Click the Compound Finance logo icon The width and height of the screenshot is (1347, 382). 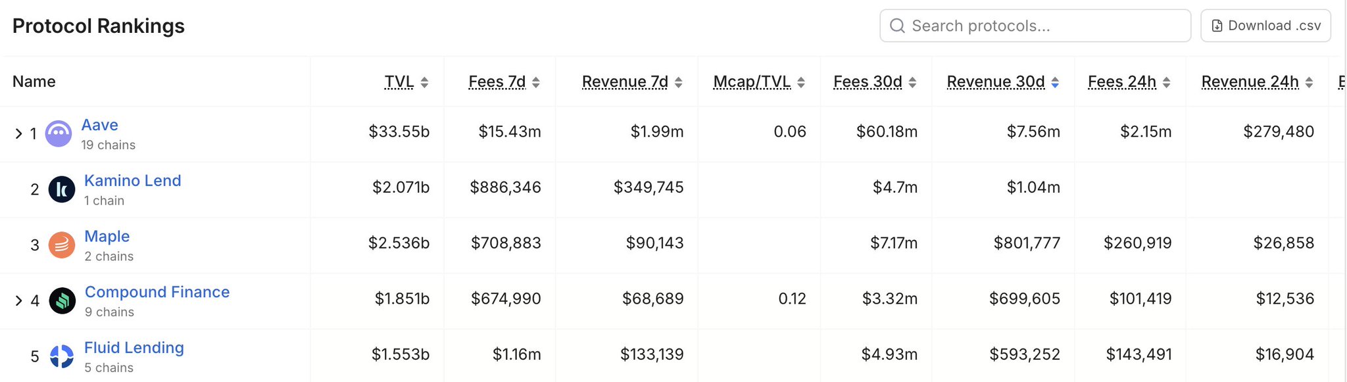62,301
